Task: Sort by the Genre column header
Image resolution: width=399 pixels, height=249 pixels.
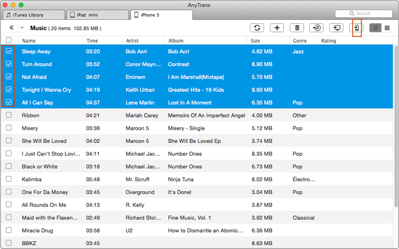Action: coord(300,41)
